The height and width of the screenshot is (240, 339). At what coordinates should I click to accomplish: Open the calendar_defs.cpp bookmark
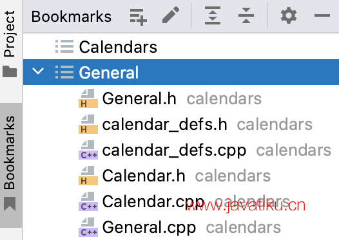click(174, 150)
